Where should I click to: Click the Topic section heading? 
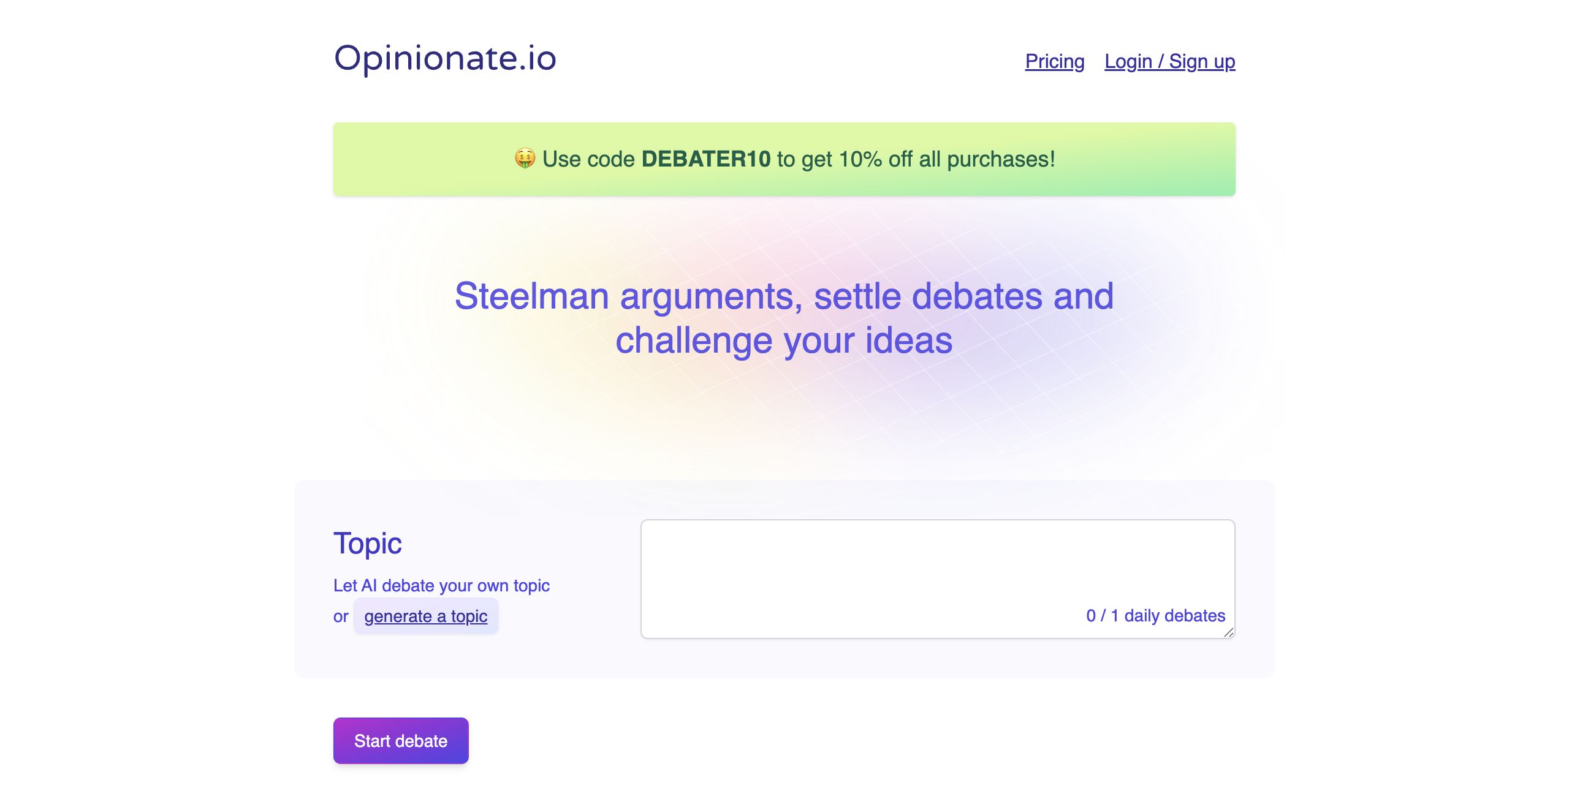(x=368, y=544)
